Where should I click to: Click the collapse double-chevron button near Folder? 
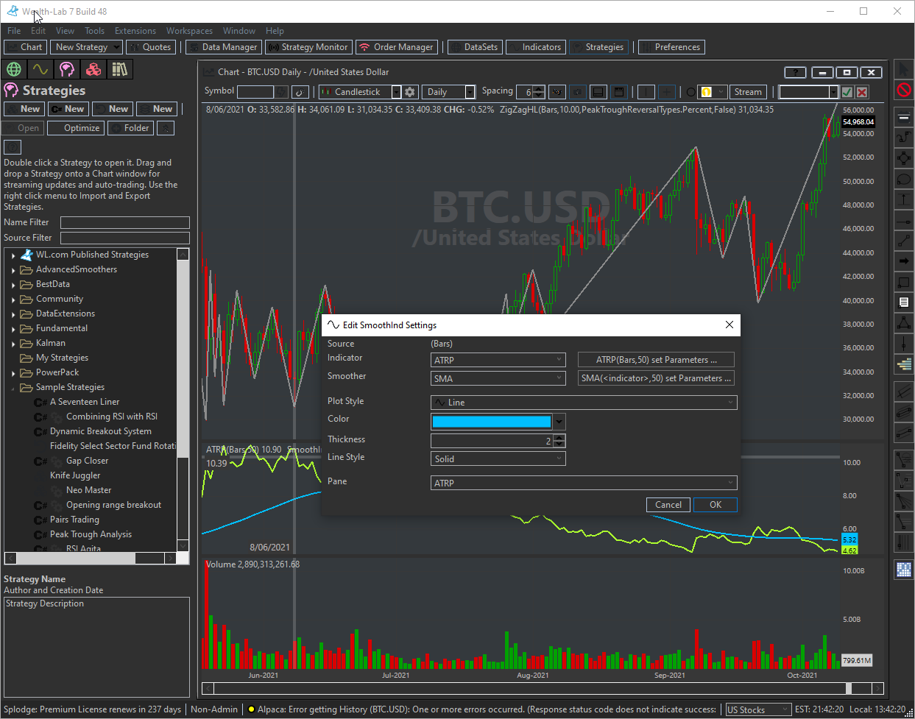166,128
